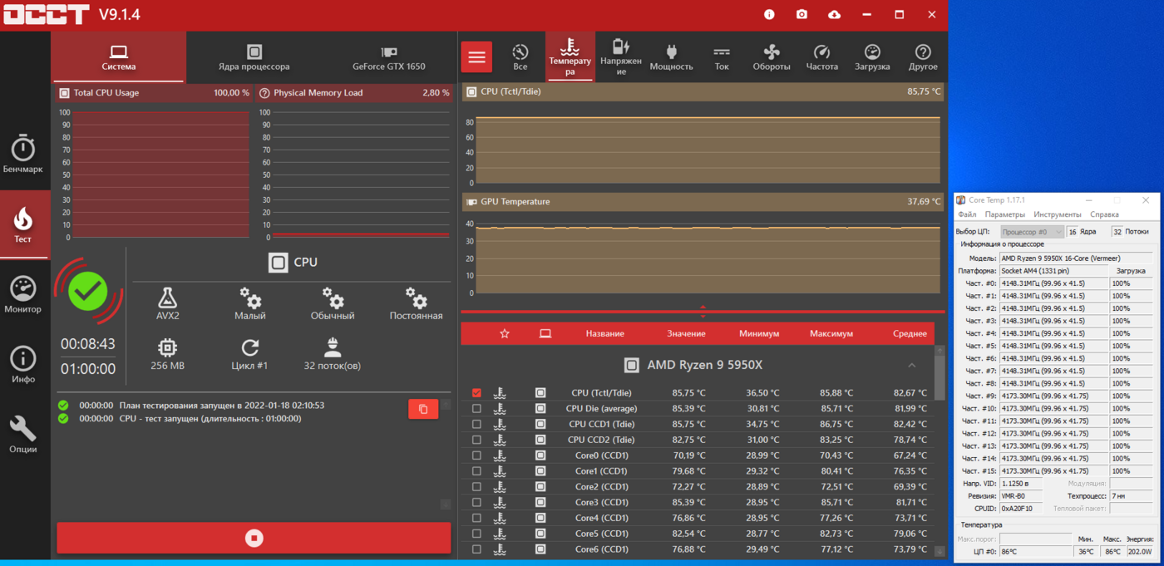Click the sensor table vertical scrollbar
The width and height of the screenshot is (1164, 566).
(x=940, y=450)
